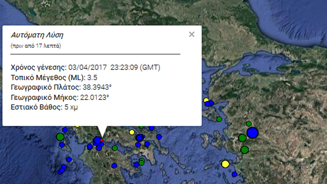The image size is (327, 184).
Task: Click the large yellow marker near the Turkish coast
Action: 225,164
